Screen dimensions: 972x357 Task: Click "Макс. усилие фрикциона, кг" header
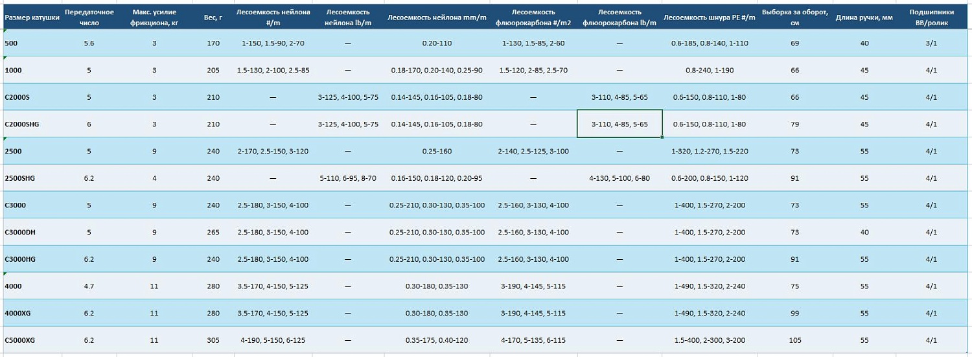(154, 17)
